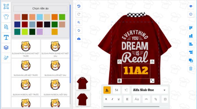This screenshot has height=109, width=197.
Task: Pick the navy blue shirt color swatch
Action: tap(17, 24)
